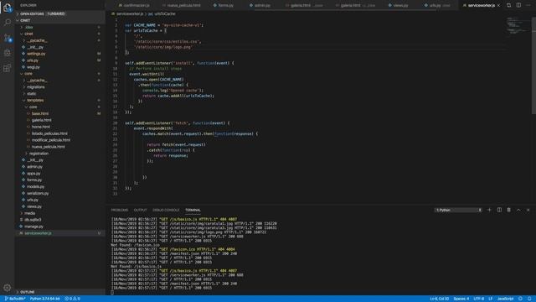Open the Manage gear menu
536x302 pixels.
tap(8, 288)
